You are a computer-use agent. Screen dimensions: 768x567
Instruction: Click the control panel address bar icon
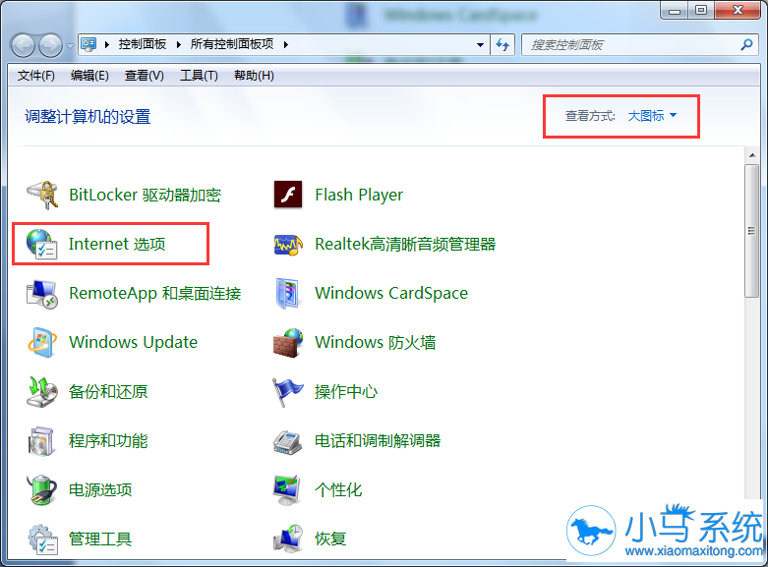tap(89, 44)
